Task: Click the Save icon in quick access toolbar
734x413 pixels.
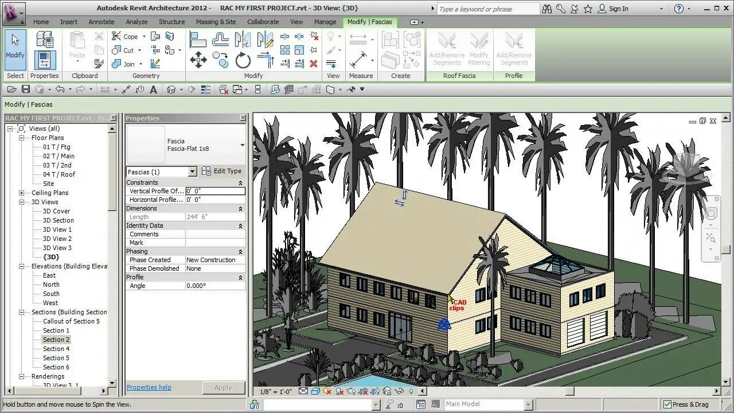Action: 25,89
